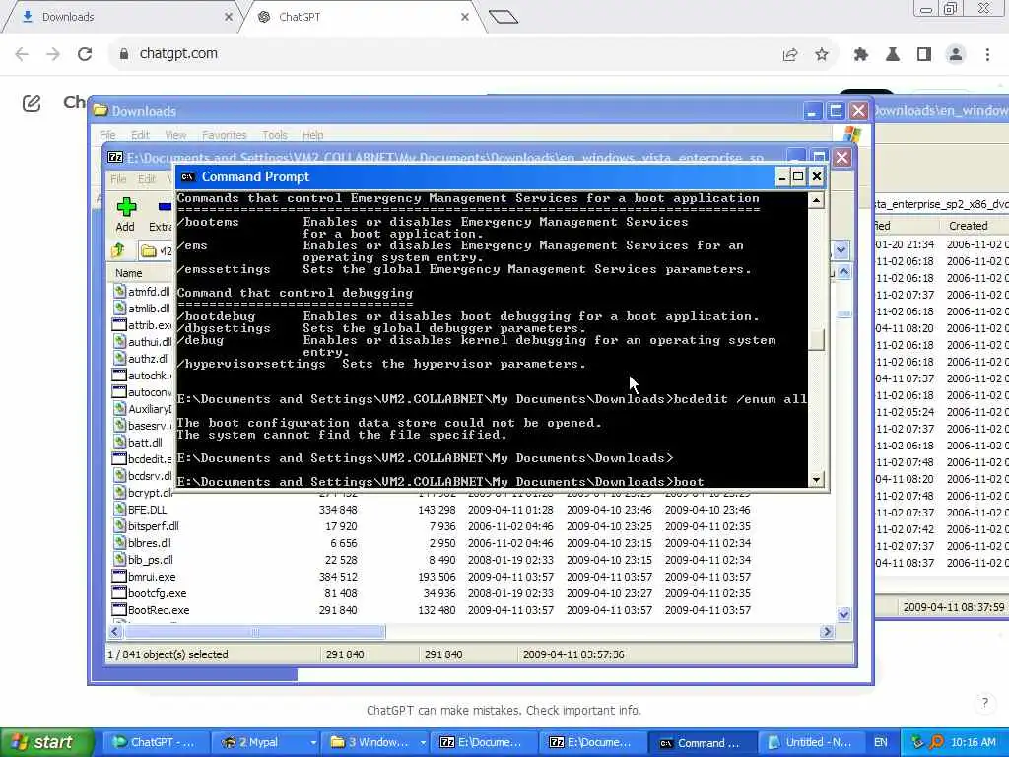This screenshot has width=1009, height=757.
Task: Open the 3 Windows Explorer taskbar group
Action: point(376,743)
